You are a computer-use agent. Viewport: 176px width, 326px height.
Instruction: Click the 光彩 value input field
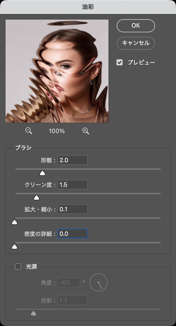pos(72,300)
